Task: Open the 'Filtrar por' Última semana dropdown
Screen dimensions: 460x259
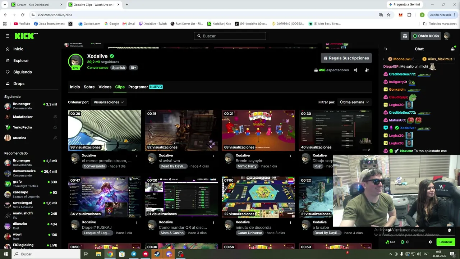Action: pos(354,102)
